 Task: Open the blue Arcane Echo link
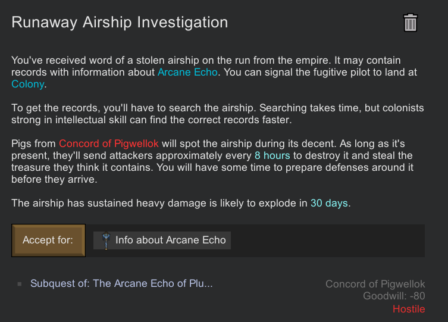click(187, 72)
